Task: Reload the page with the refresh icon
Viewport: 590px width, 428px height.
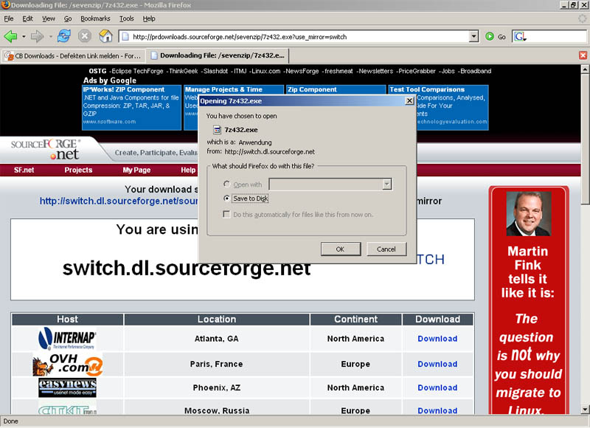Action: click(64, 36)
